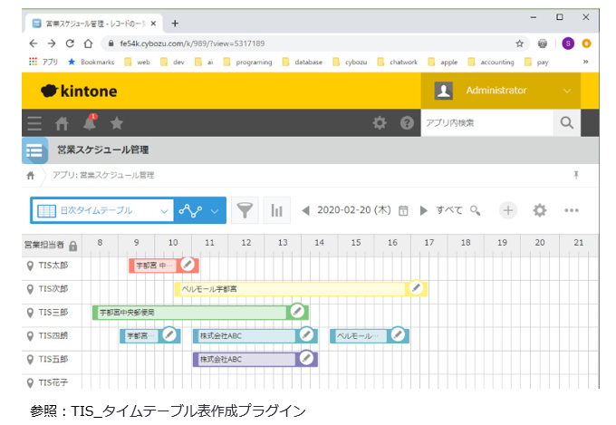Expand the 日次タイムテーブル view dropdown
The width and height of the screenshot is (616, 425).
coord(164,210)
